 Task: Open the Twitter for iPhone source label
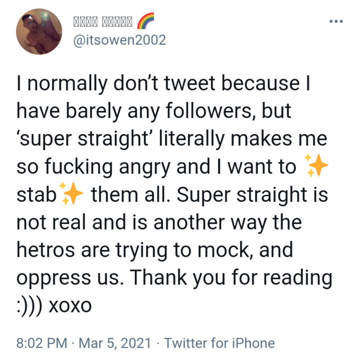(219, 343)
